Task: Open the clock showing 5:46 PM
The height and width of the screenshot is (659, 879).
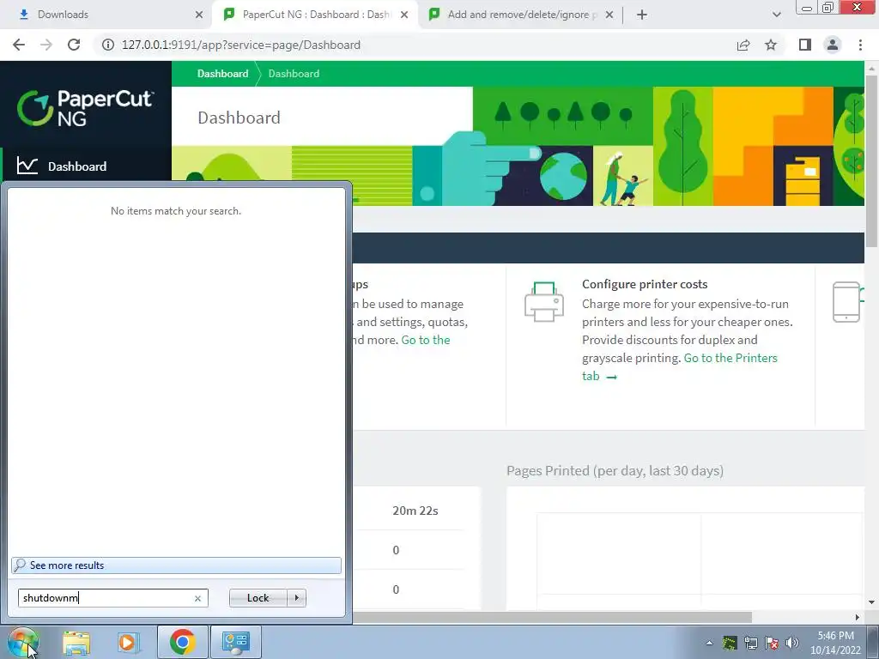Action: click(835, 636)
